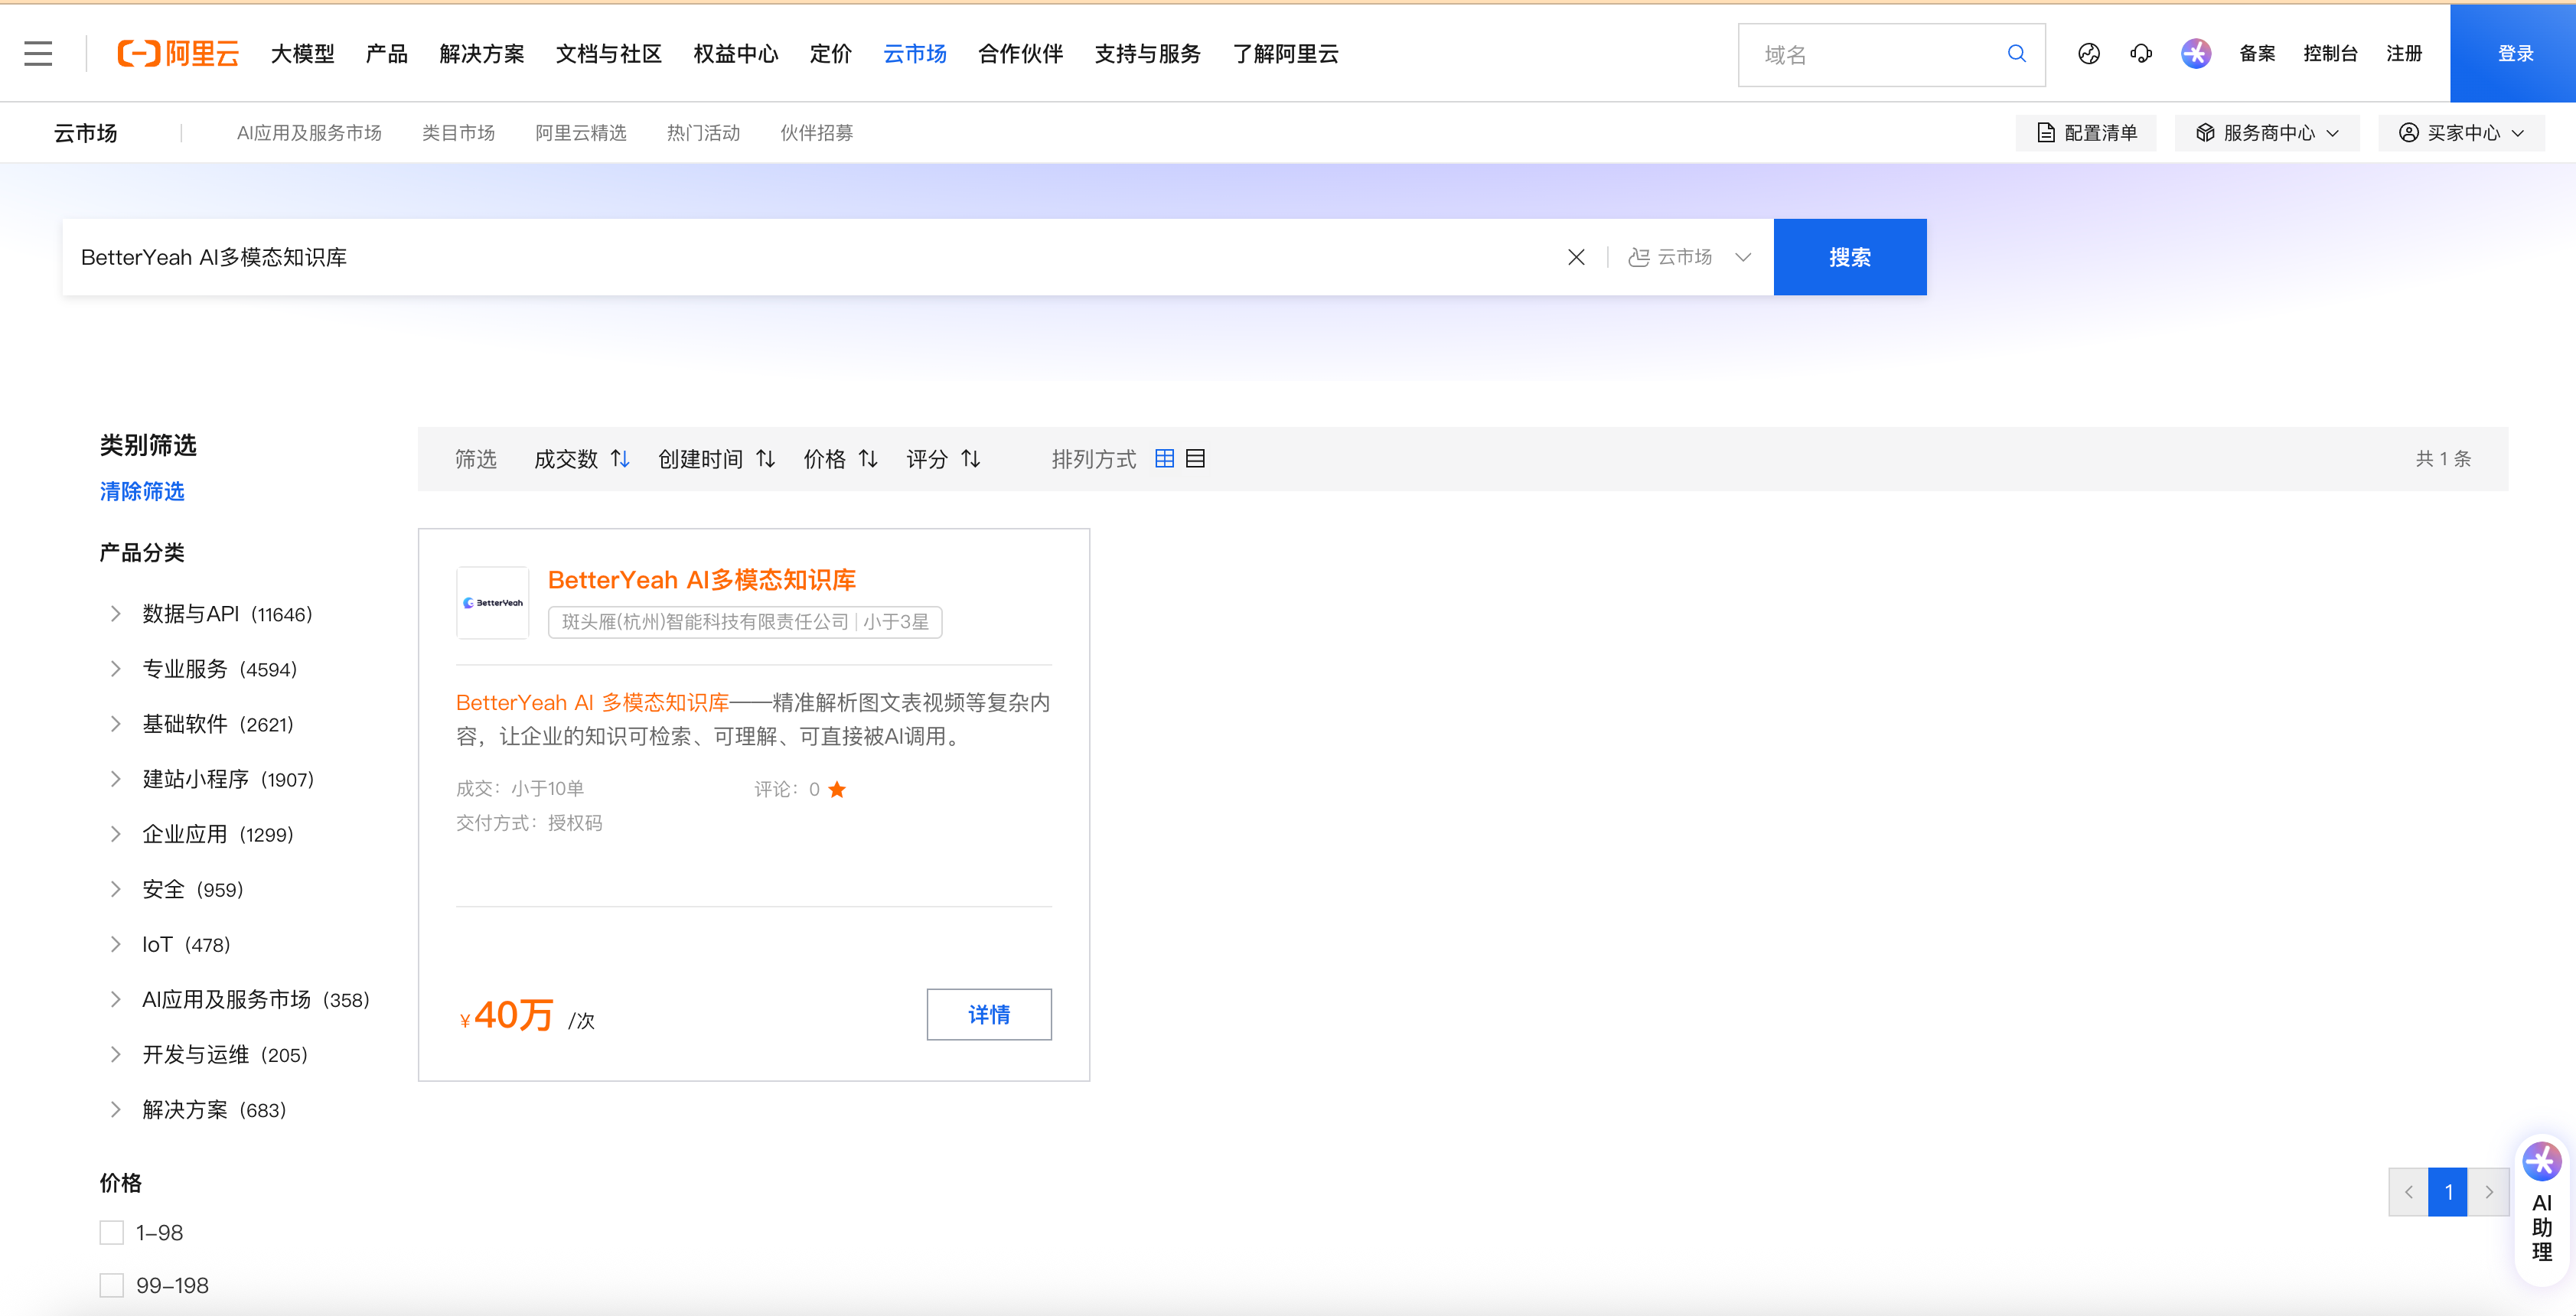Check the 99-198 price checkbox

[x=112, y=1285]
